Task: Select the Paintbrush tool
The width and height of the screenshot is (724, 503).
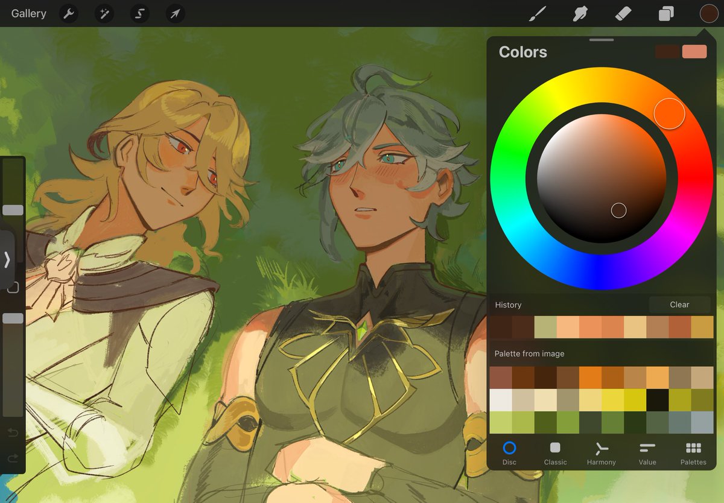Action: [x=539, y=13]
